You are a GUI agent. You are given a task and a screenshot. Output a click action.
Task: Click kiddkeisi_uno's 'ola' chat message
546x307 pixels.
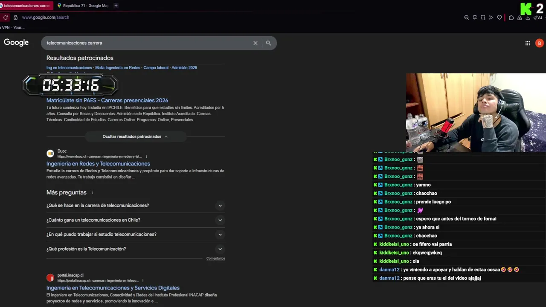[x=416, y=261]
